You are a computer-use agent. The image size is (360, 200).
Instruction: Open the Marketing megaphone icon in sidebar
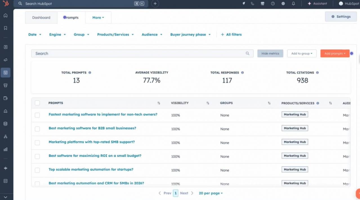click(x=5, y=60)
